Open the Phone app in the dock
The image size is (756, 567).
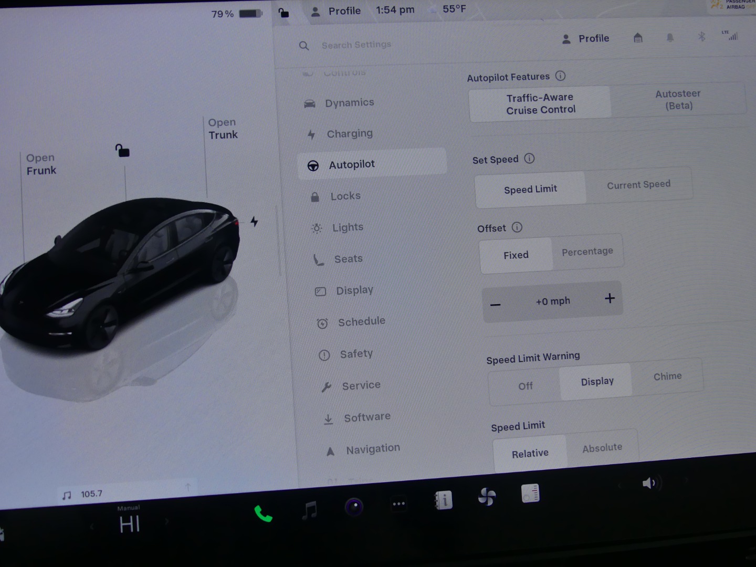click(x=263, y=513)
